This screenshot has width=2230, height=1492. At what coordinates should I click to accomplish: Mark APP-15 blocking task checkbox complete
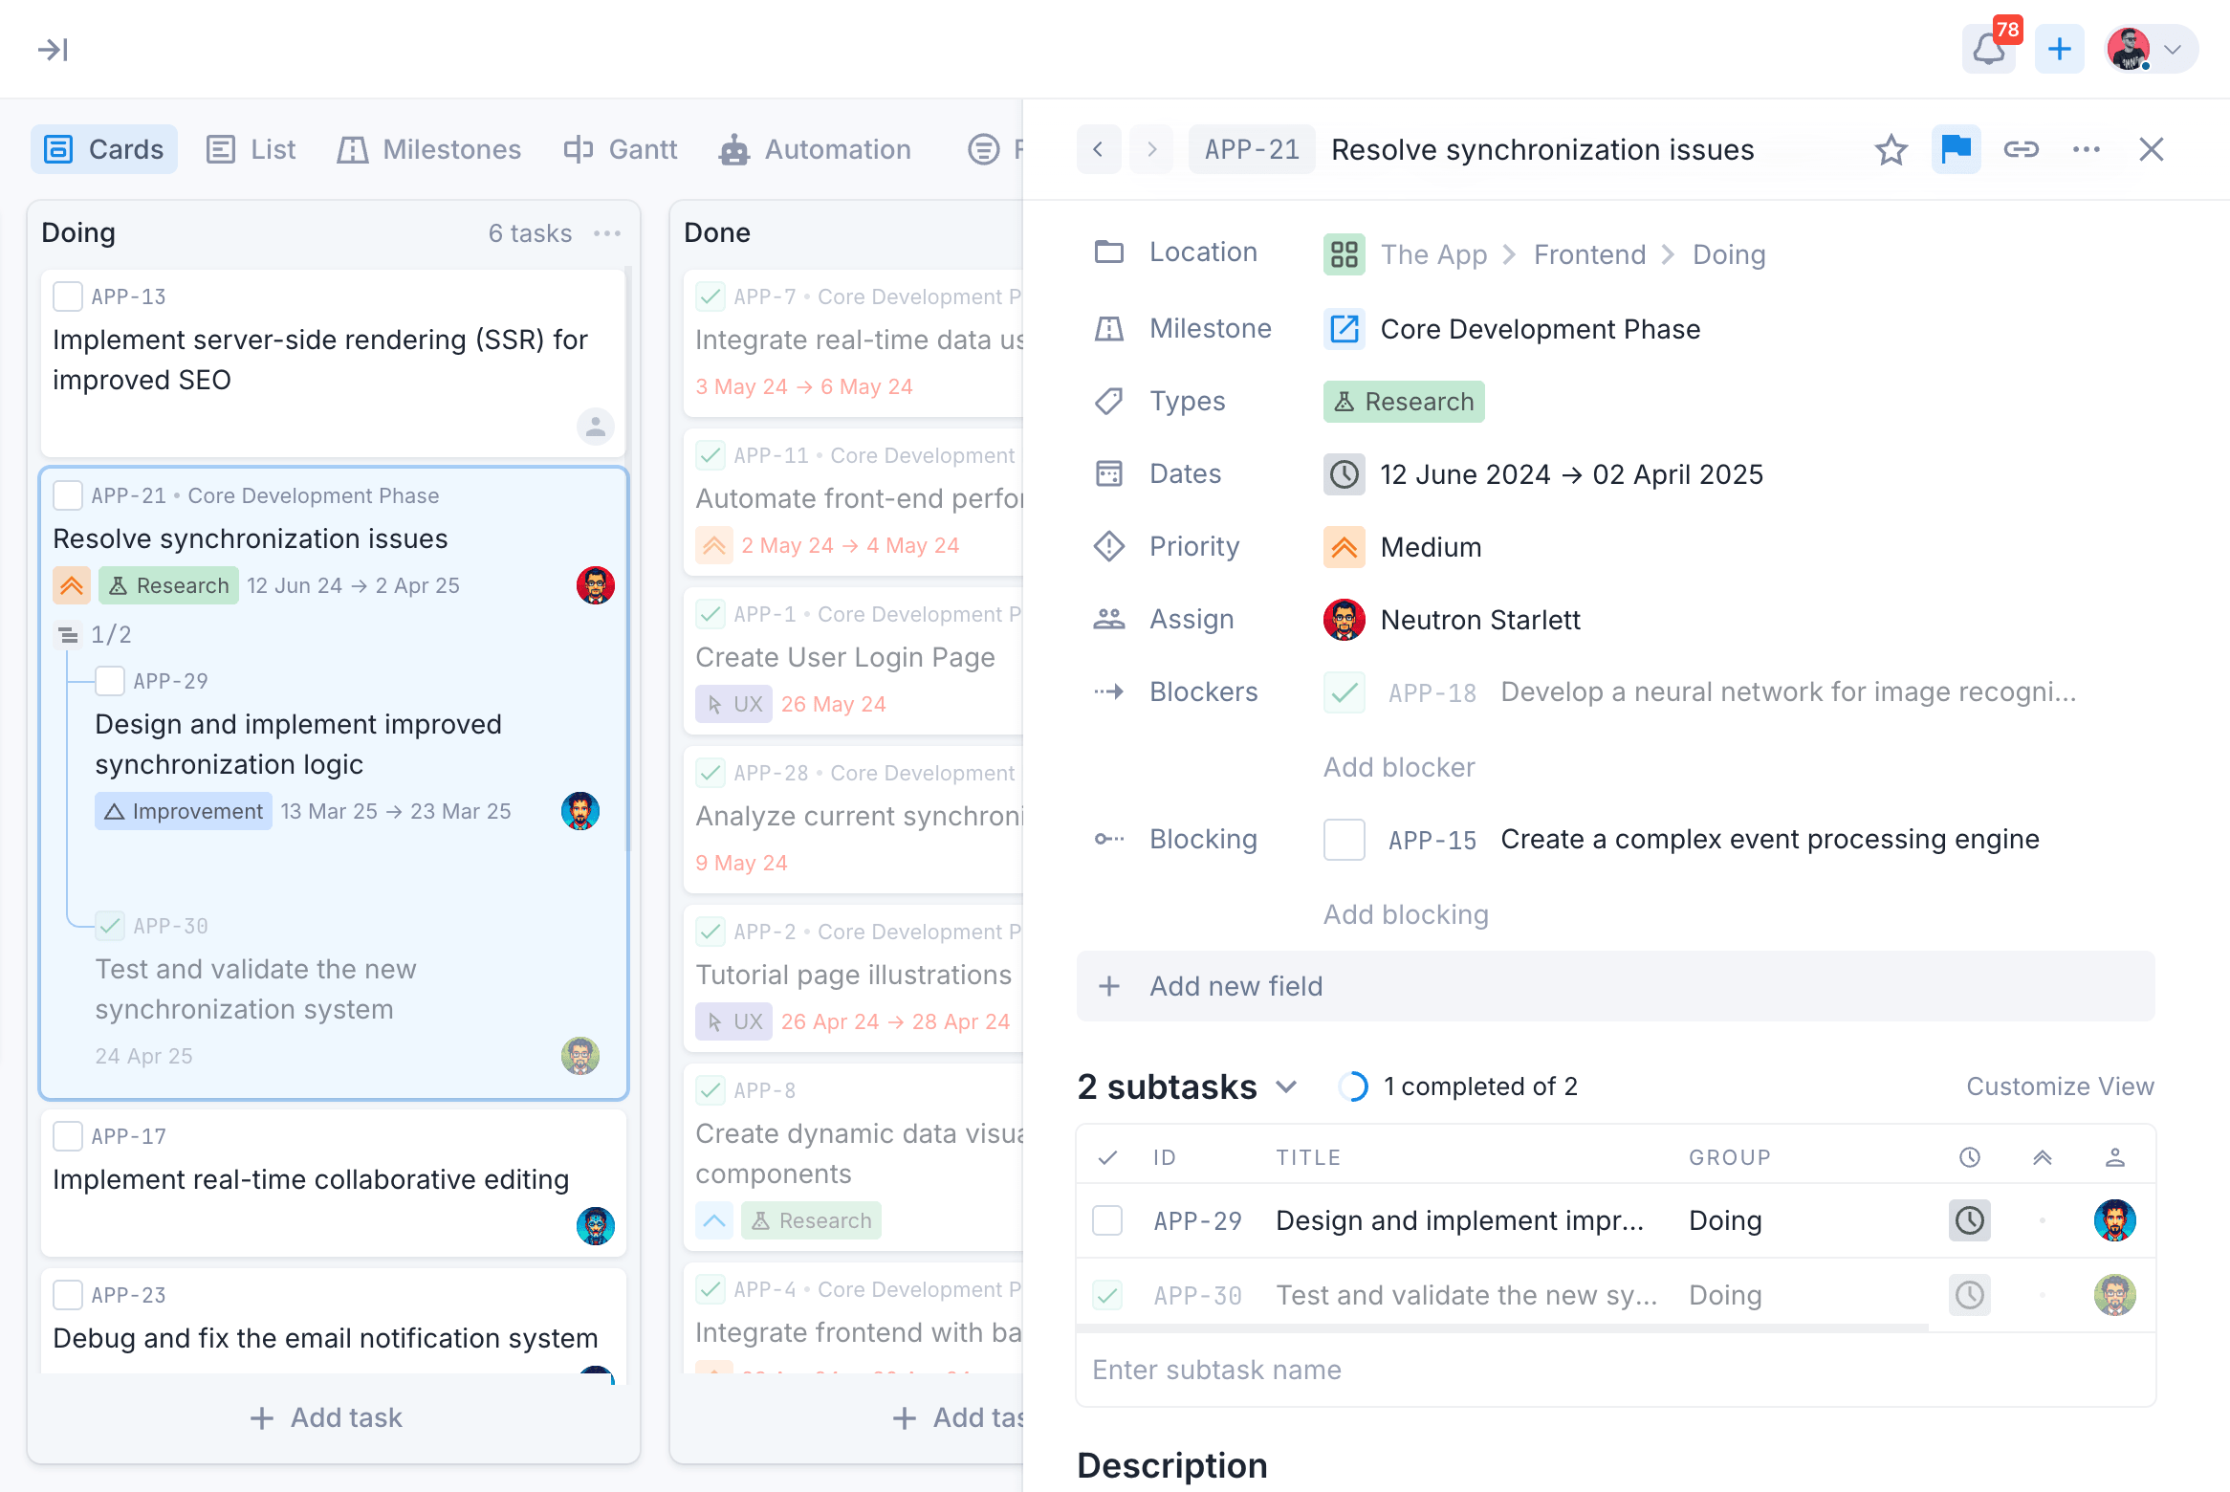tap(1344, 840)
